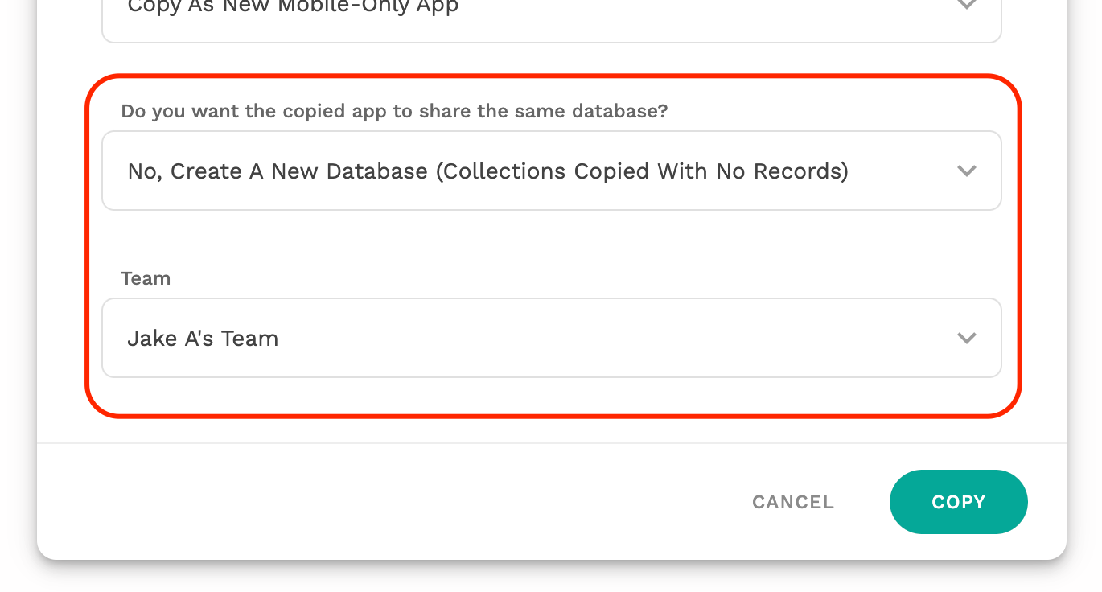Open the database sharing option dropdown
Image resolution: width=1102 pixels, height=592 pixels.
pos(551,171)
